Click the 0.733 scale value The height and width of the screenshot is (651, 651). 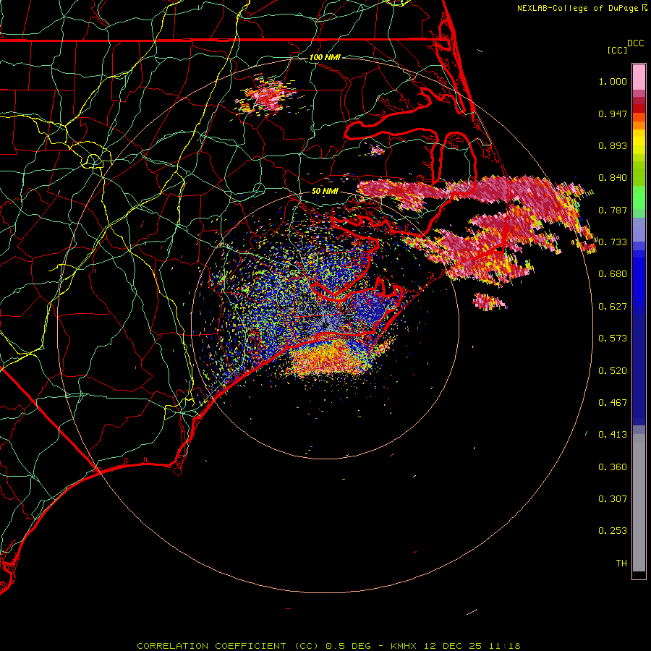click(613, 242)
